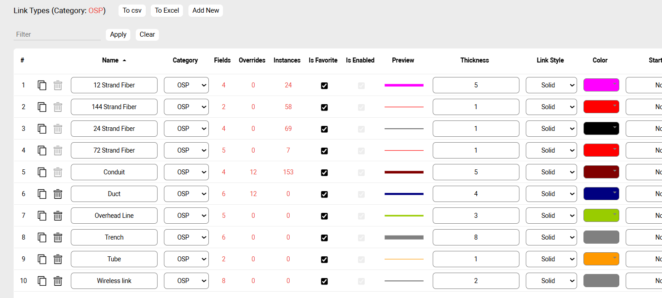Copy the Tube link type row
Viewport: 662px width, 298px height.
pyautogui.click(x=42, y=259)
